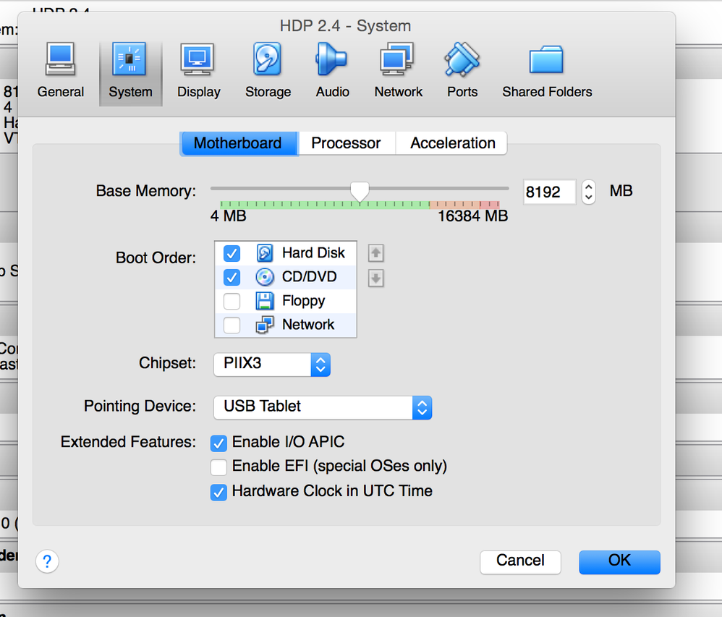
Task: Select the Floppy boot order row
Action: [x=286, y=301]
